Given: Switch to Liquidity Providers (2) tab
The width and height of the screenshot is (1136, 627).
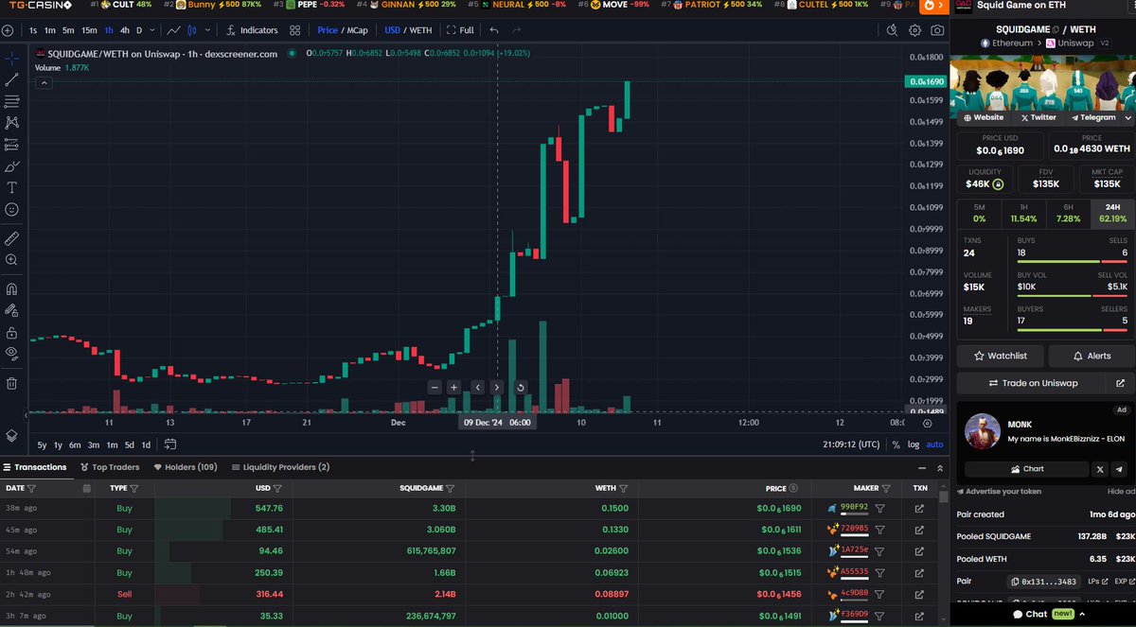Looking at the screenshot, I should tap(280, 467).
